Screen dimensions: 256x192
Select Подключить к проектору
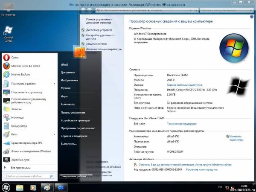tap(29, 92)
